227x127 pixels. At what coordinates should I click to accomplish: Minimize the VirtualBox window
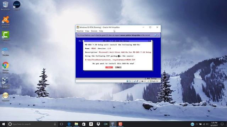click(143, 27)
